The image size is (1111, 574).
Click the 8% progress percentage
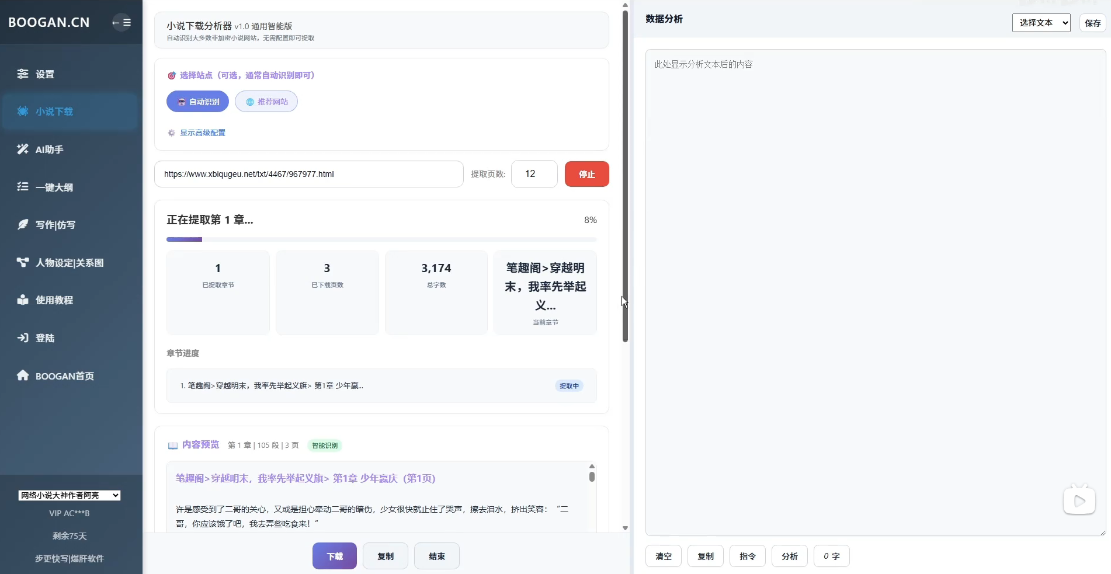point(591,220)
